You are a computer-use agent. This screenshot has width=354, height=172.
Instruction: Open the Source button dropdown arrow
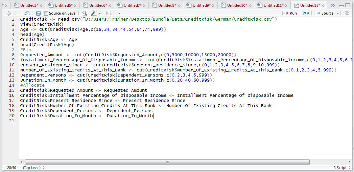(x=338, y=14)
